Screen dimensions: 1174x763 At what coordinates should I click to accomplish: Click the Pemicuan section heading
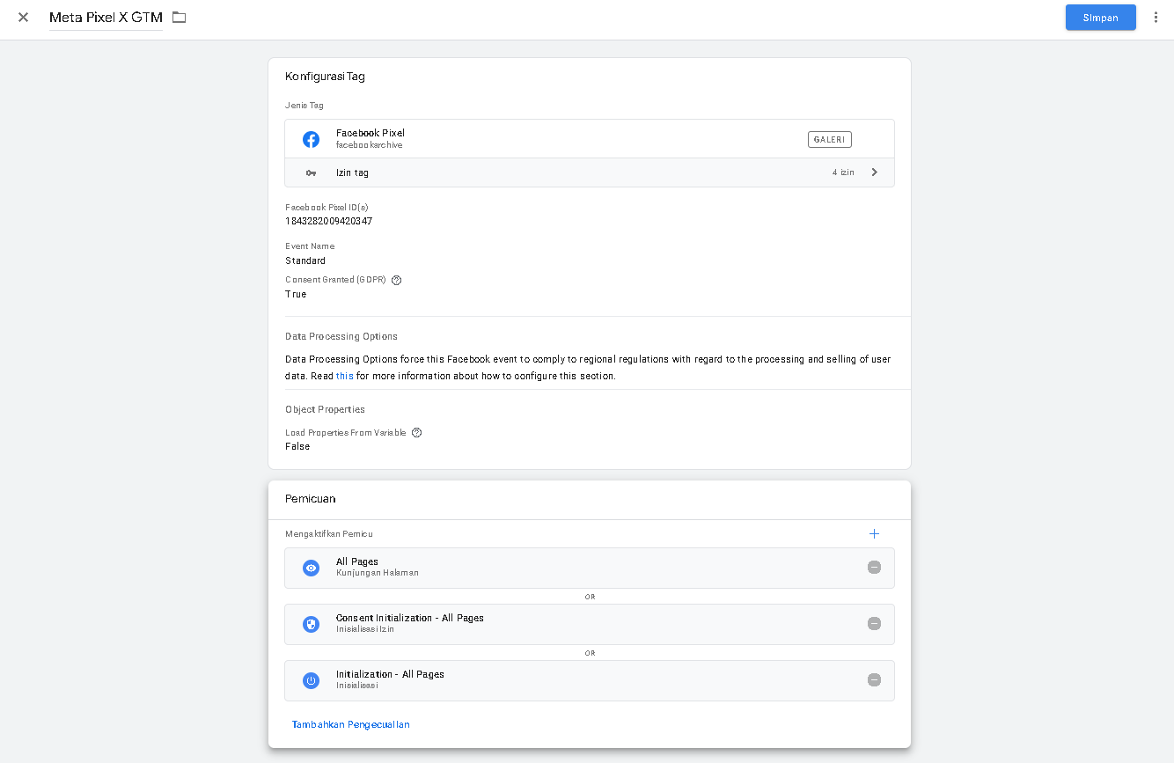(310, 499)
